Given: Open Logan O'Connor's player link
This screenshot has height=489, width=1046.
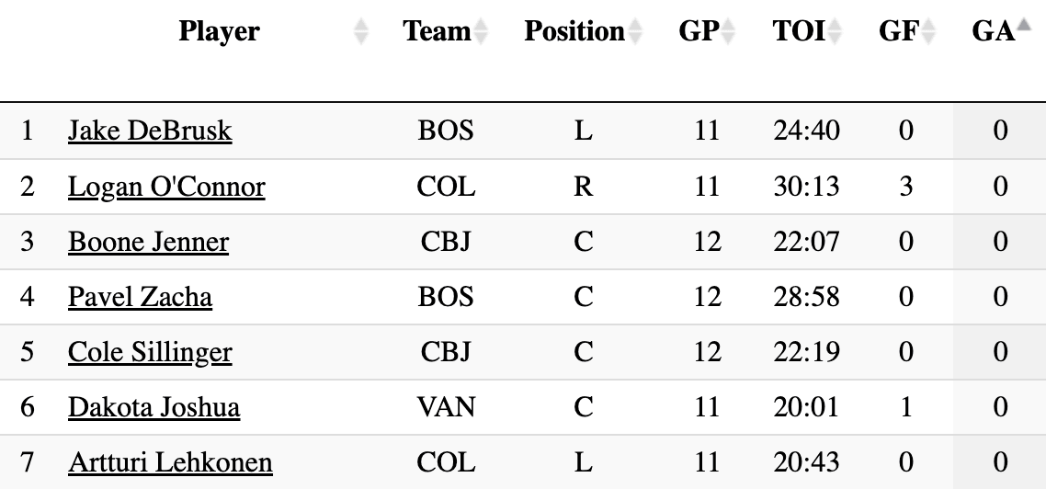Looking at the screenshot, I should [166, 187].
